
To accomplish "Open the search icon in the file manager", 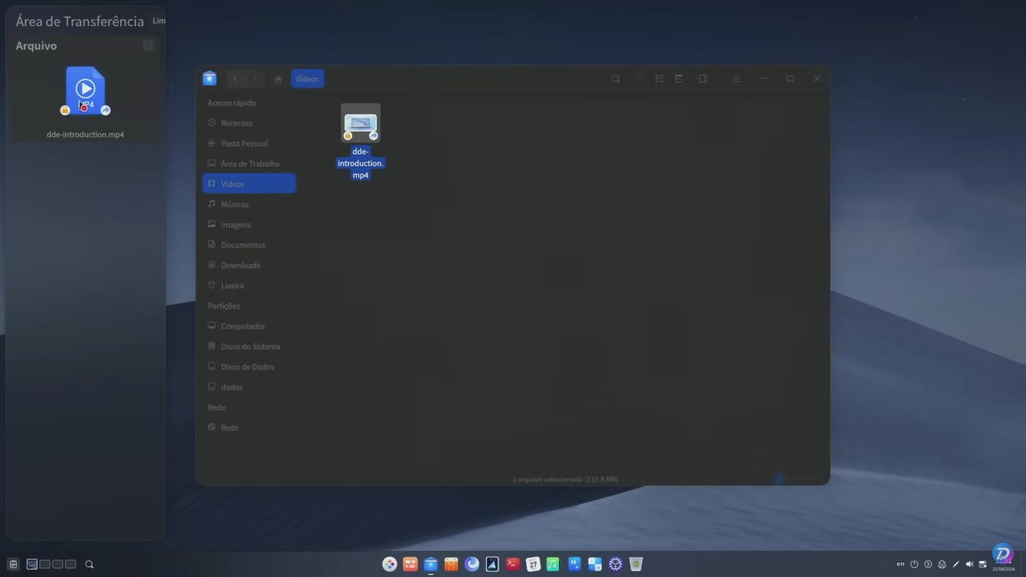I will click(615, 78).
